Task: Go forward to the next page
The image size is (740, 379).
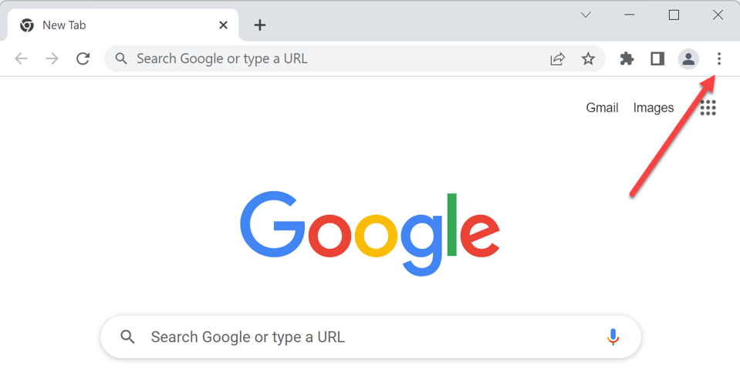Action: 52,59
